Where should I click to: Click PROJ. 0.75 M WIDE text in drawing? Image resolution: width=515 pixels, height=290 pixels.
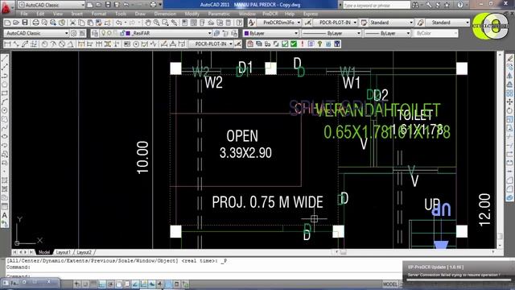[267, 202]
